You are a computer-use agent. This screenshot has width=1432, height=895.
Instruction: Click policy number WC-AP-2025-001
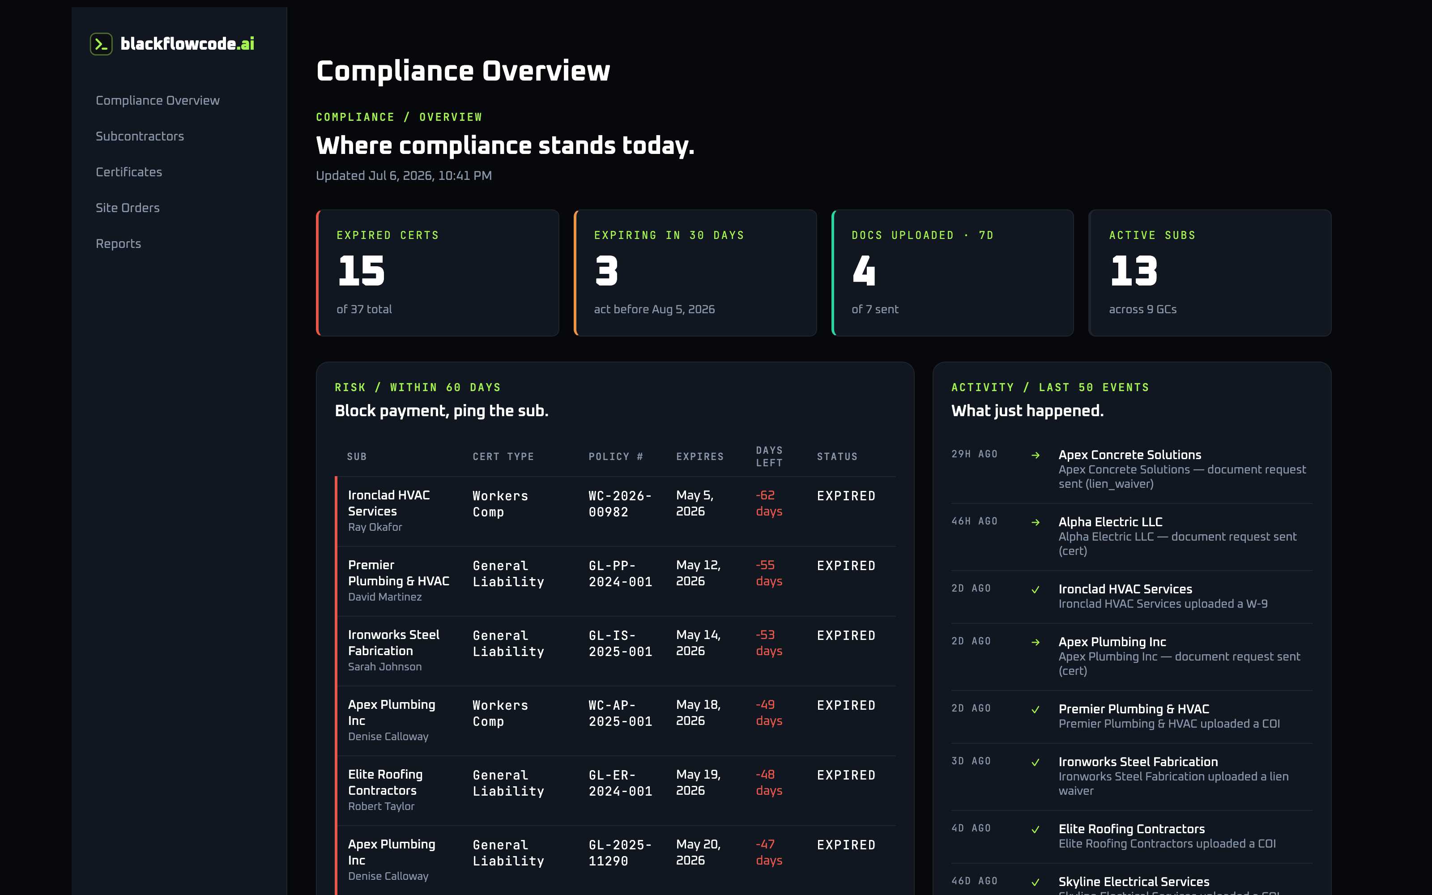(x=620, y=713)
